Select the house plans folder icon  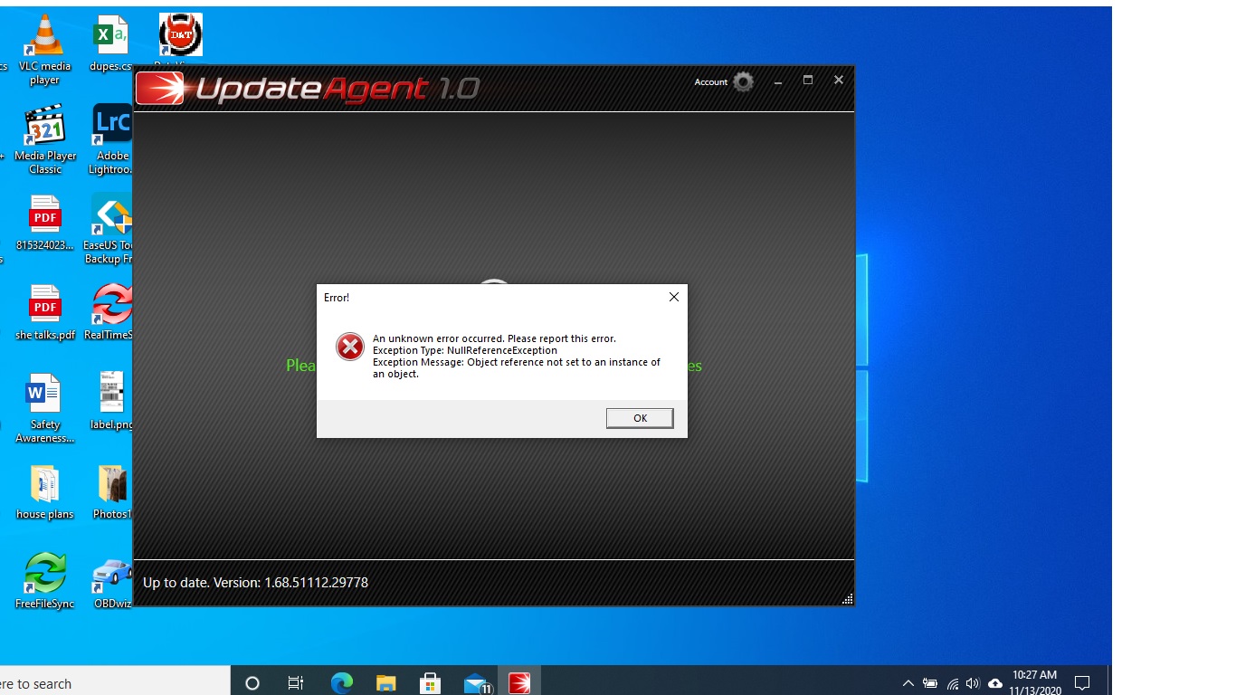pos(44,493)
